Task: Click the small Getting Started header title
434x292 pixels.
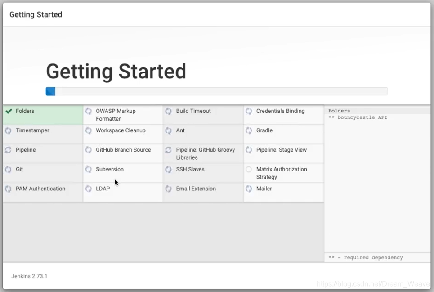Action: 36,14
